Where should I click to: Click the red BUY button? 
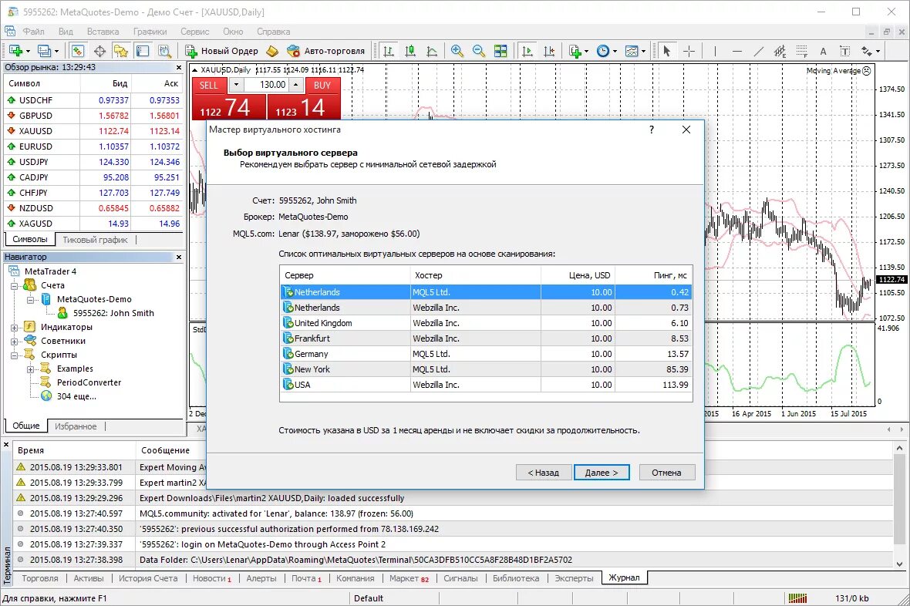[322, 86]
